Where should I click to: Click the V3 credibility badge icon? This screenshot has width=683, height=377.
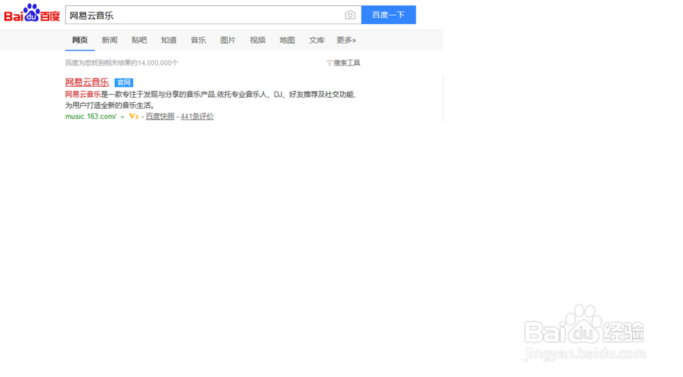tap(134, 116)
